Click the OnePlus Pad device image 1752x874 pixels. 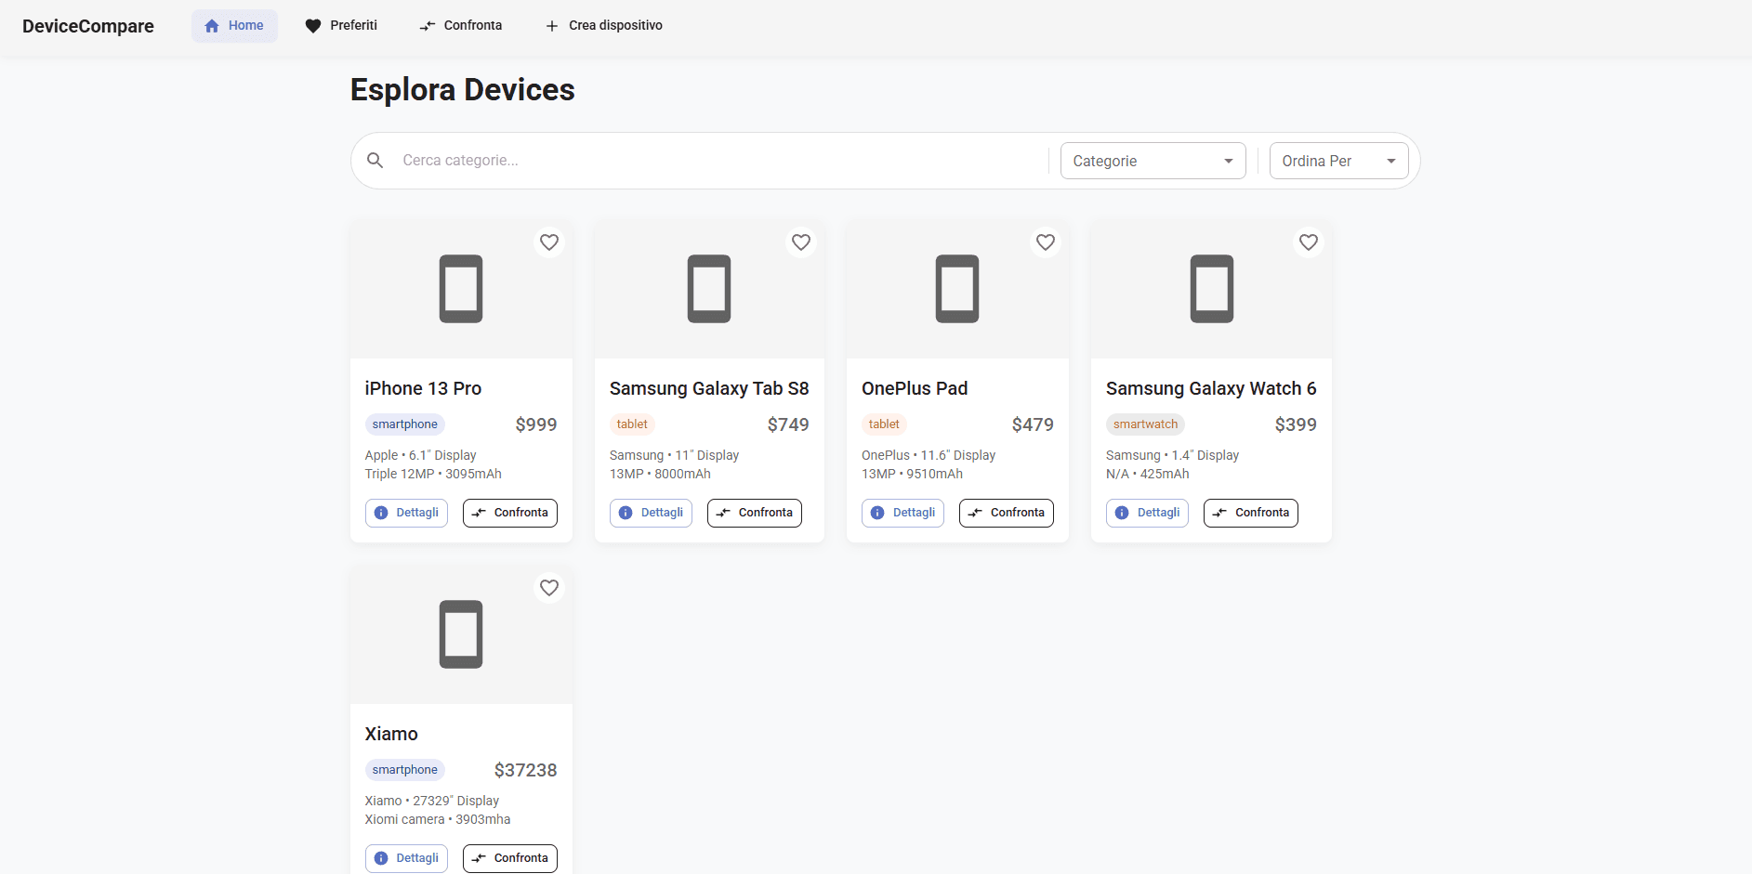coord(957,289)
